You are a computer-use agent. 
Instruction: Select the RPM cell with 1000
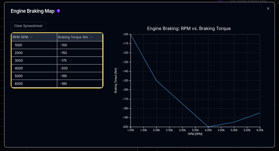tap(34, 45)
